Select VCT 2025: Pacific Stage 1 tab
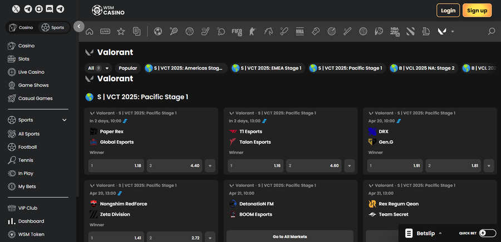 point(347,68)
